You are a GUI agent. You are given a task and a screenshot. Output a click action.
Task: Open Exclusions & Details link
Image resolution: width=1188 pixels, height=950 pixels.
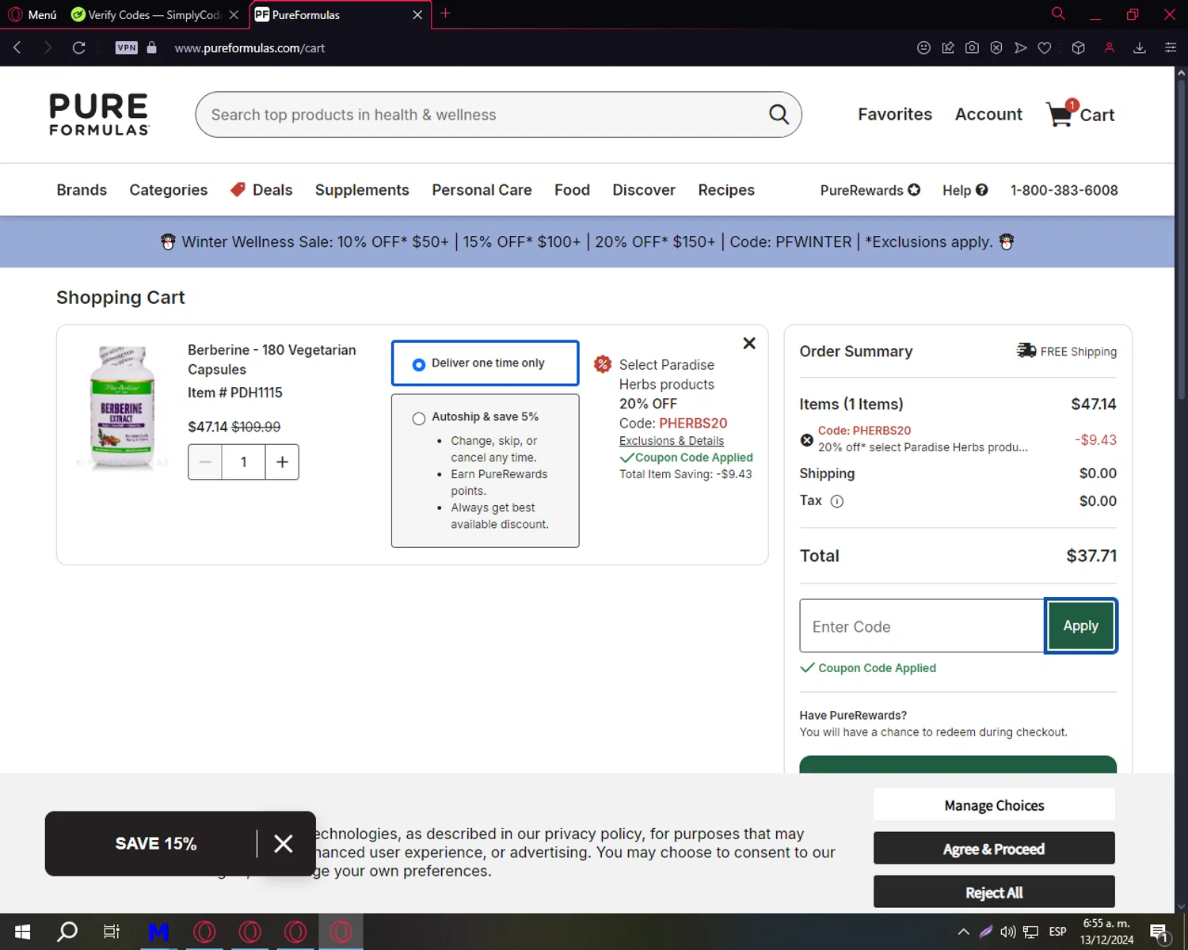click(x=672, y=441)
